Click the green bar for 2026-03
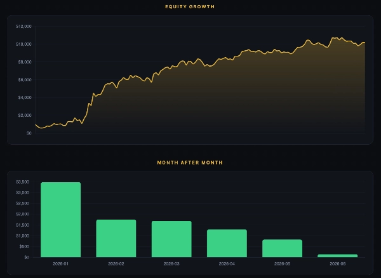The image size is (381, 278). [x=171, y=239]
